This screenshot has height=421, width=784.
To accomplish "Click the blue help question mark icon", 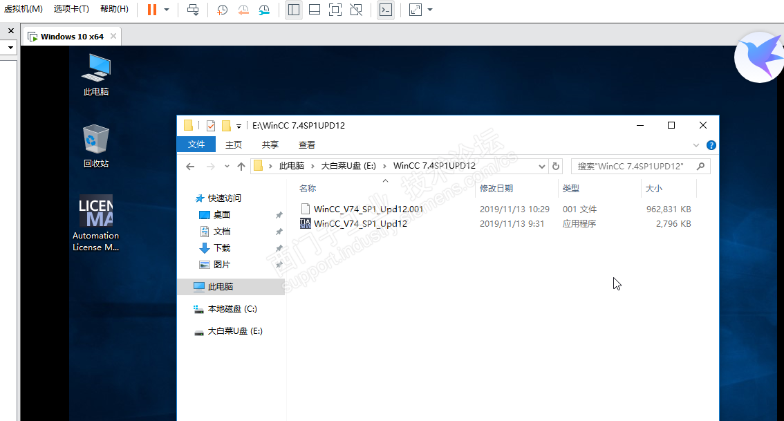I will pos(711,145).
